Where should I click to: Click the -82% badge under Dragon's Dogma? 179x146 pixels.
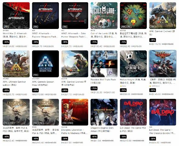pyautogui.click(x=94, y=137)
